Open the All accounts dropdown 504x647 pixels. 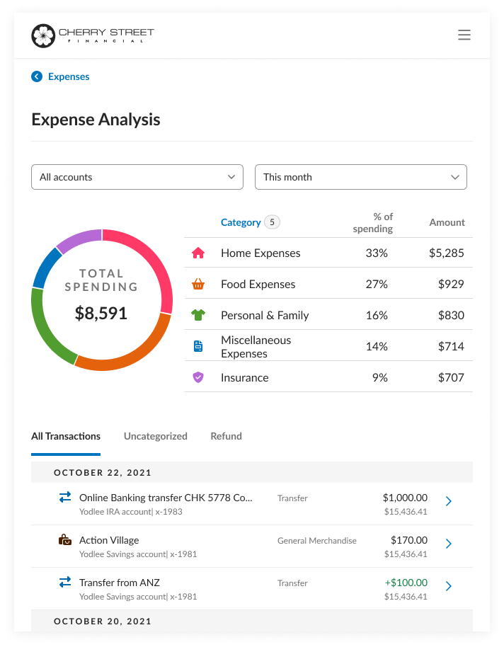tap(137, 177)
